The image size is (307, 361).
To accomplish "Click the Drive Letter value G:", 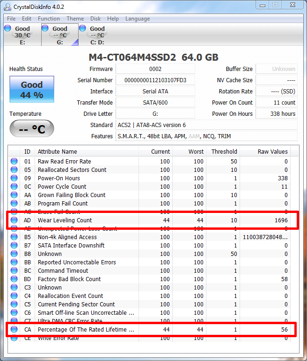I will 155,114.
